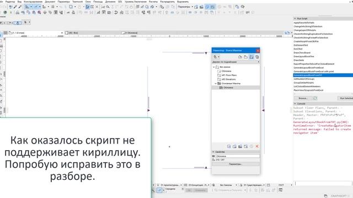
Task: Open the Дерево по поднаборам dropdown
Action: (x=236, y=62)
